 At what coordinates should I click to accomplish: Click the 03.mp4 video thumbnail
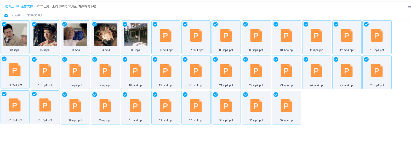coord(75,35)
